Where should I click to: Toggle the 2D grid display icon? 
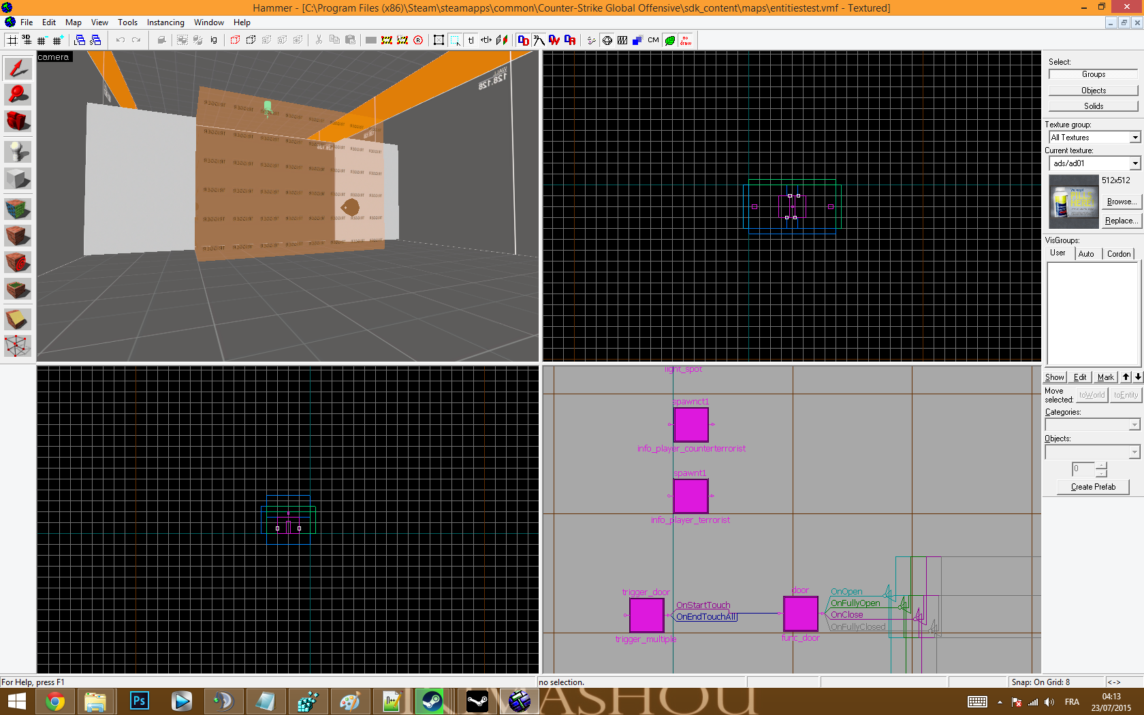tap(12, 40)
